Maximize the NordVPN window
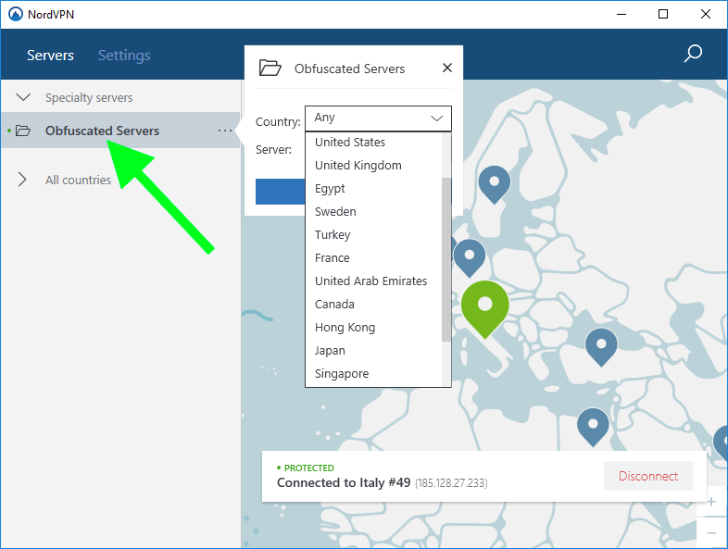 [x=663, y=15]
